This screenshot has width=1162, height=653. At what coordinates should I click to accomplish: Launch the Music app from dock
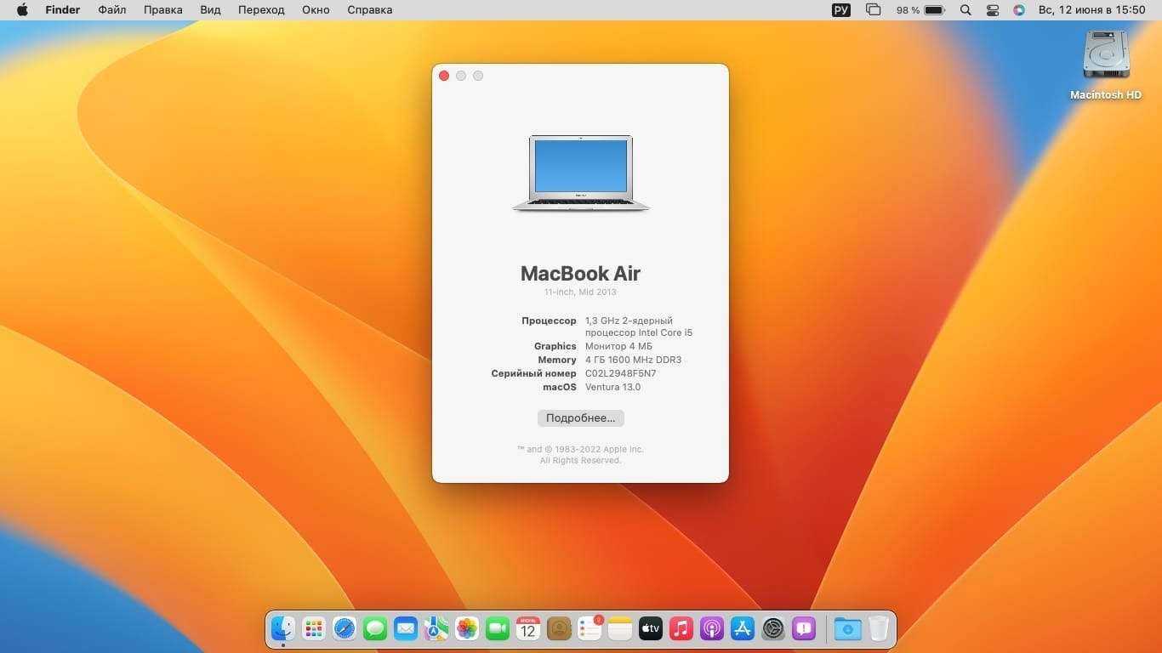[681, 628]
